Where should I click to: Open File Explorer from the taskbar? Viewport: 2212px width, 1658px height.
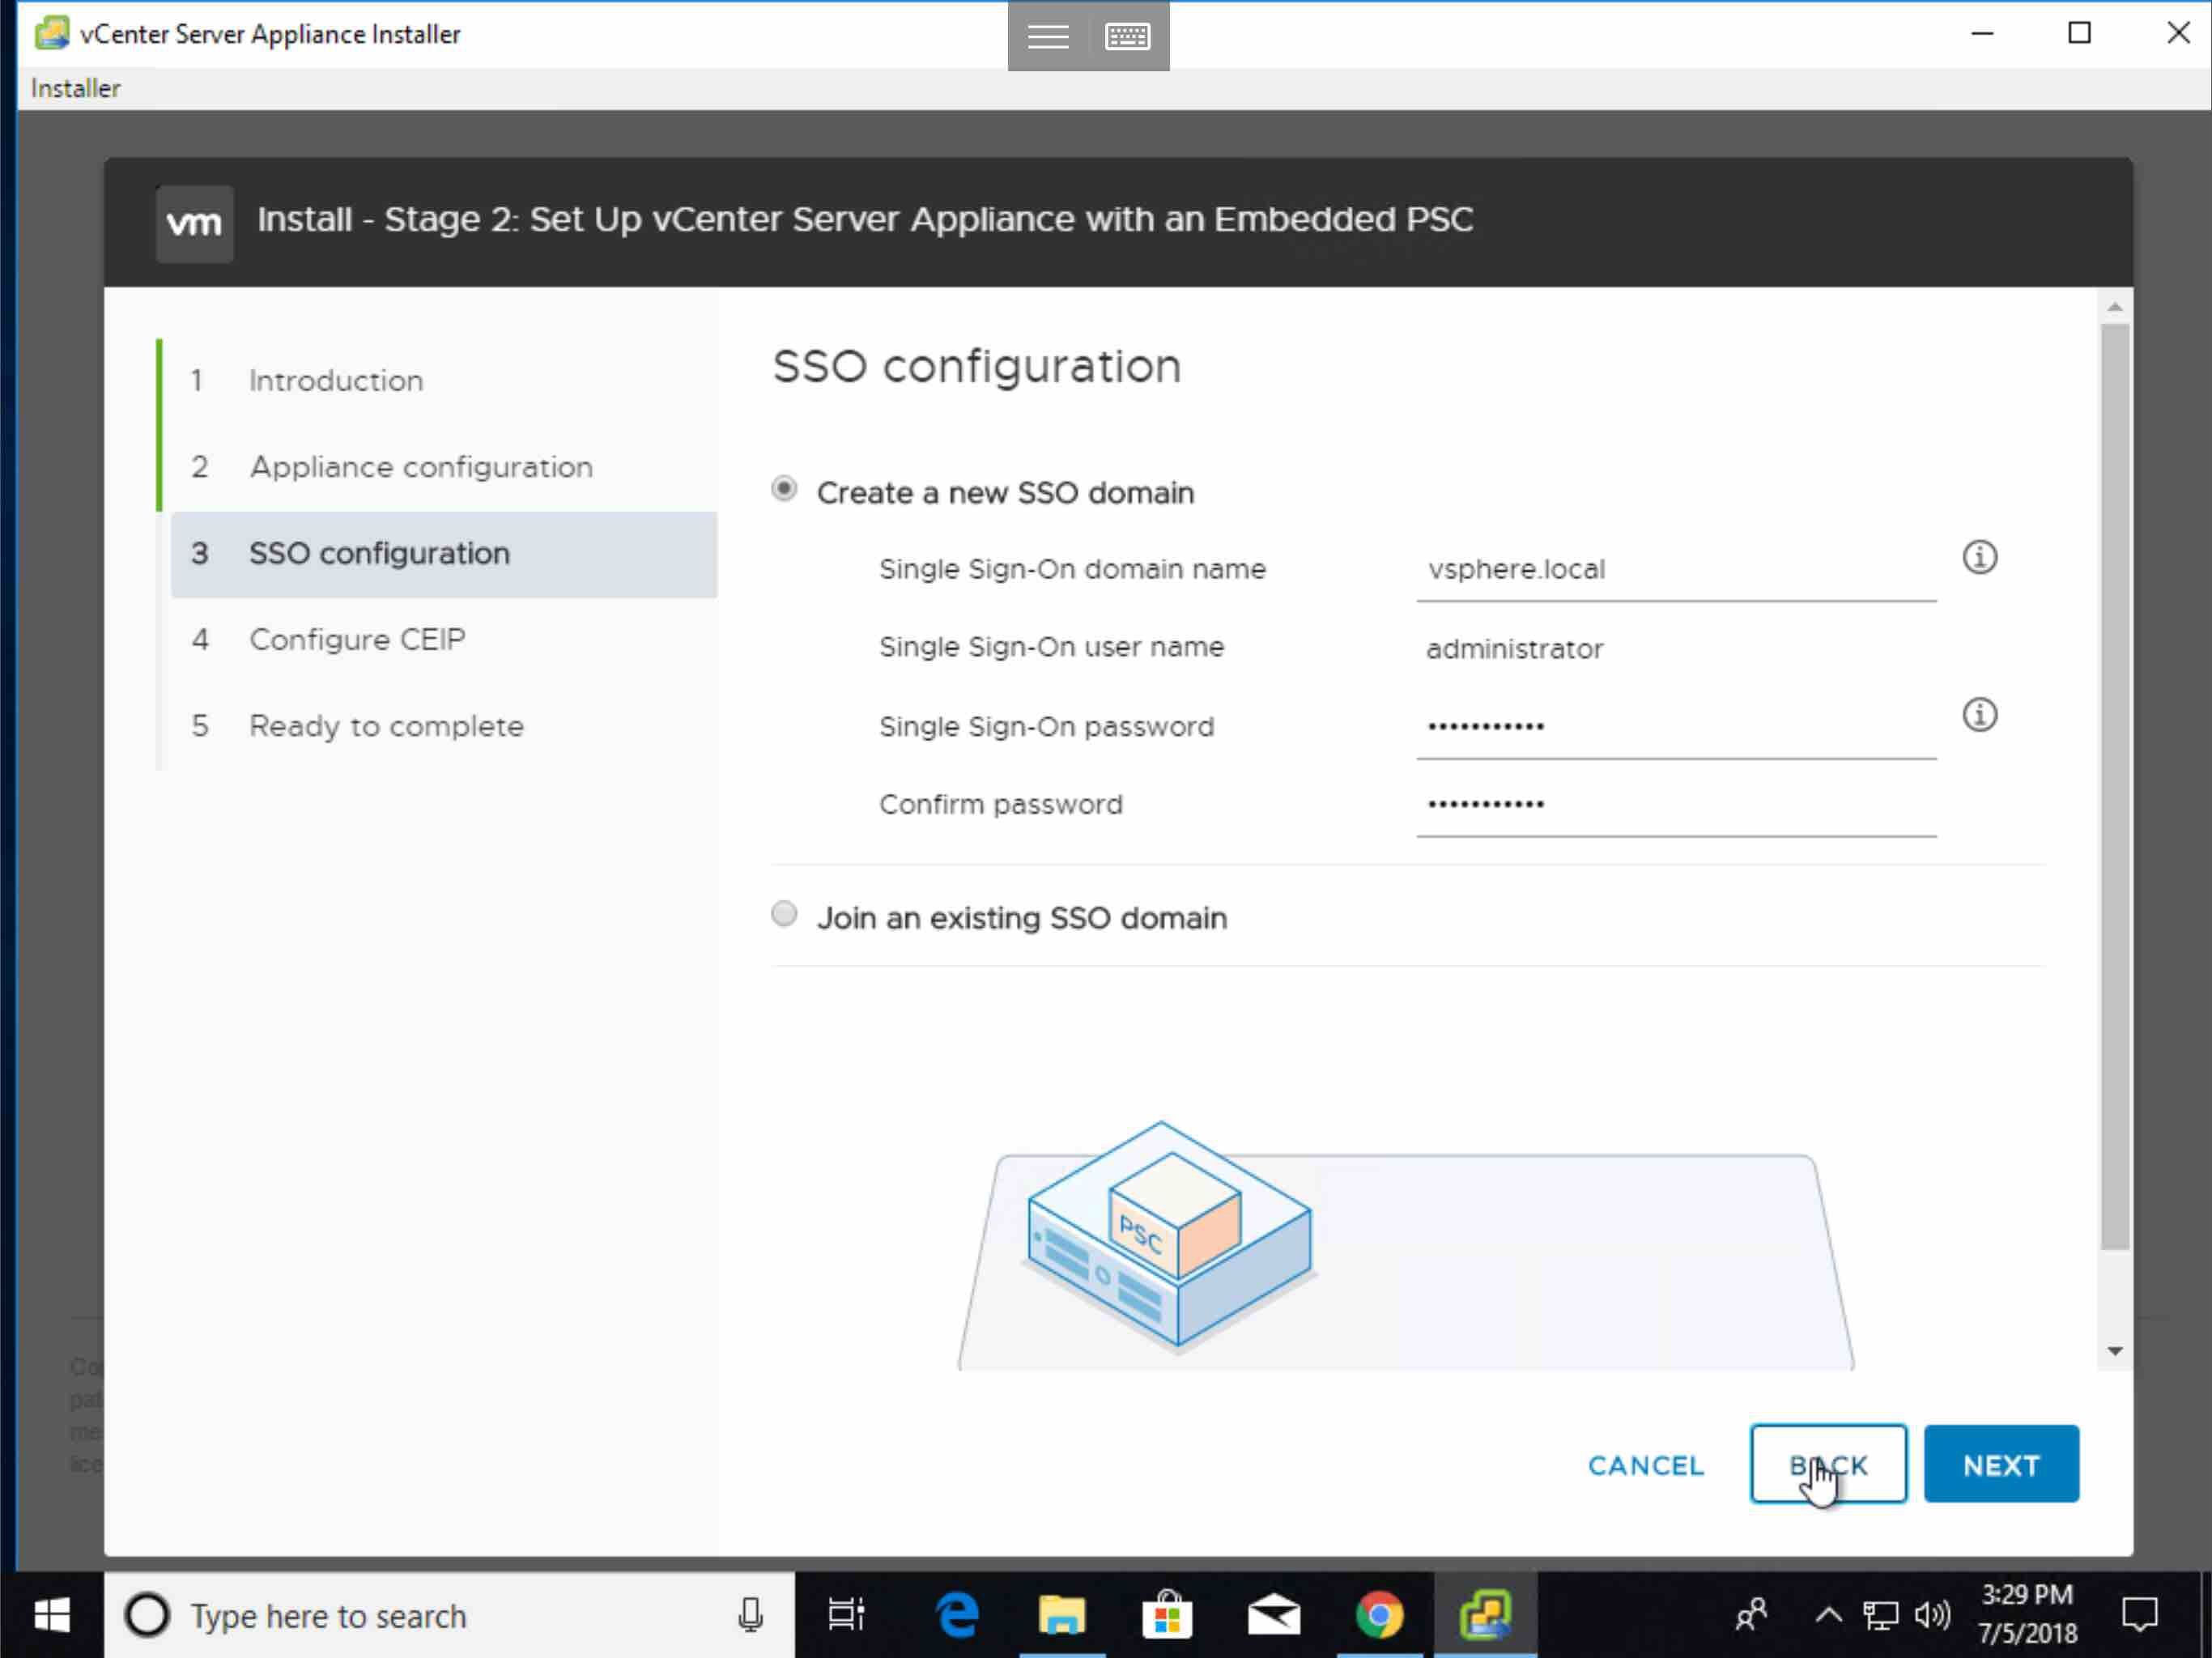[x=1062, y=1615]
